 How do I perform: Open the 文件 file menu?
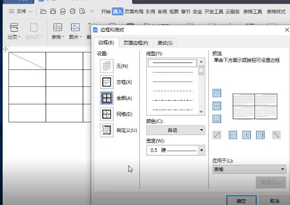tap(21, 12)
